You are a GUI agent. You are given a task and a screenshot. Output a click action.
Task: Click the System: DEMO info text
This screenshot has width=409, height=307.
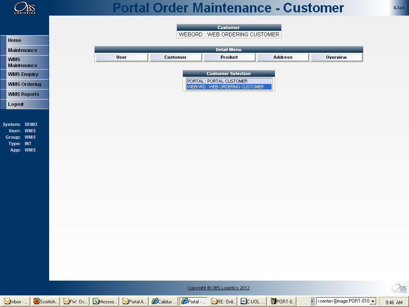pyautogui.click(x=20, y=125)
